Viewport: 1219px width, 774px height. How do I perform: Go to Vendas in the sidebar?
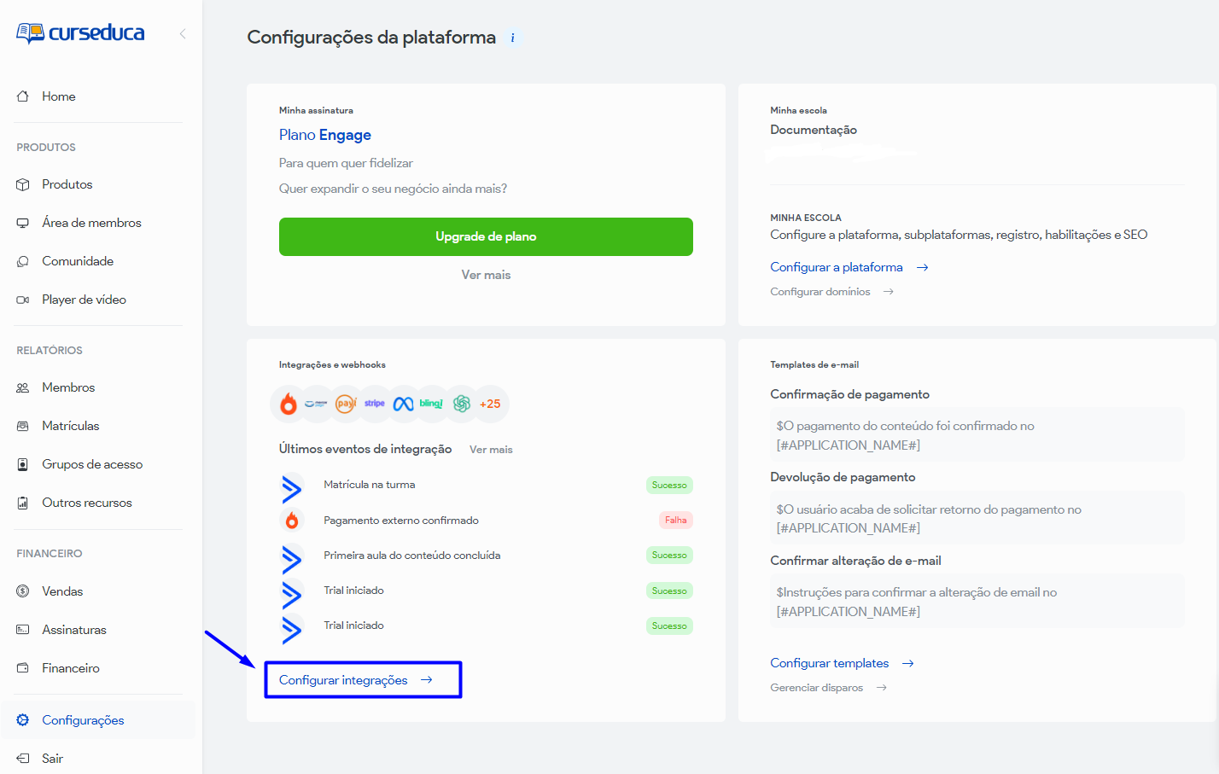62,591
